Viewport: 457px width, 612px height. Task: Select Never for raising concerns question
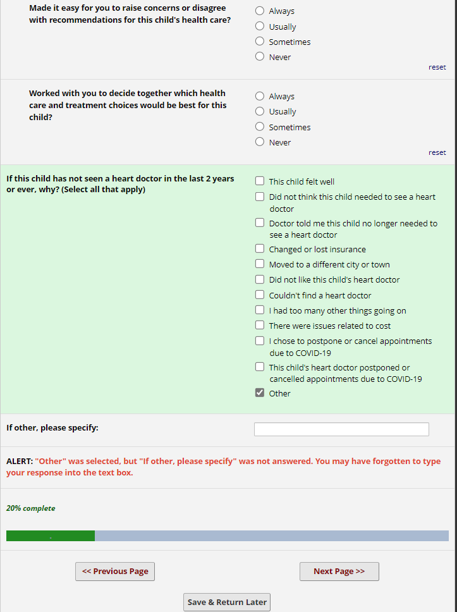260,56
